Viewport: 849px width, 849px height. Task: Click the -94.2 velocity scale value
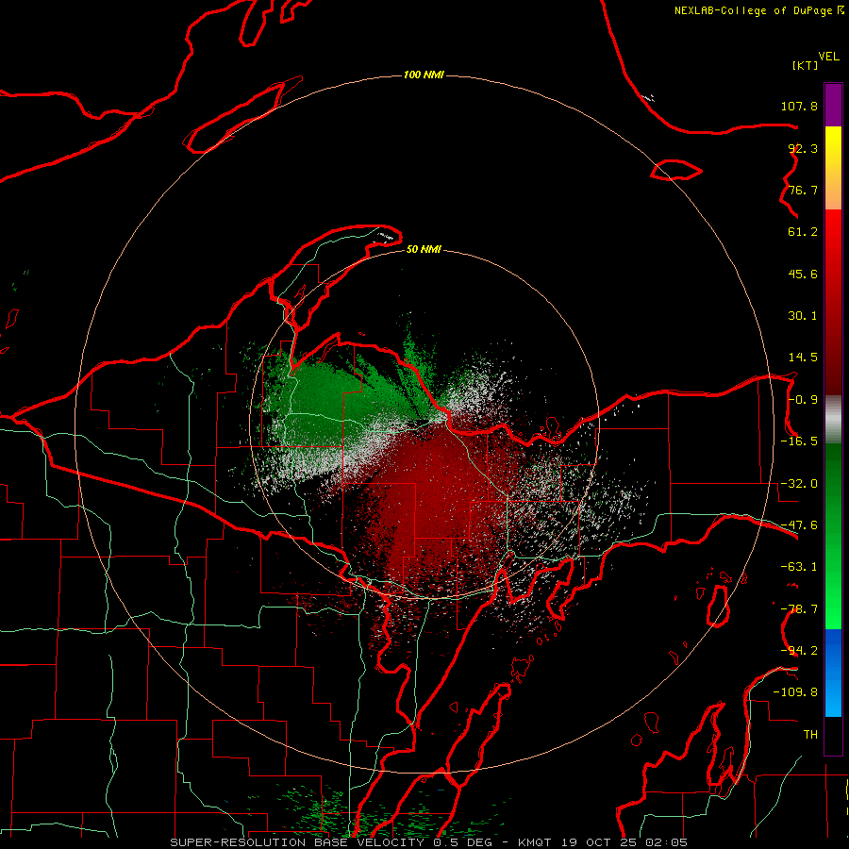pyautogui.click(x=799, y=651)
